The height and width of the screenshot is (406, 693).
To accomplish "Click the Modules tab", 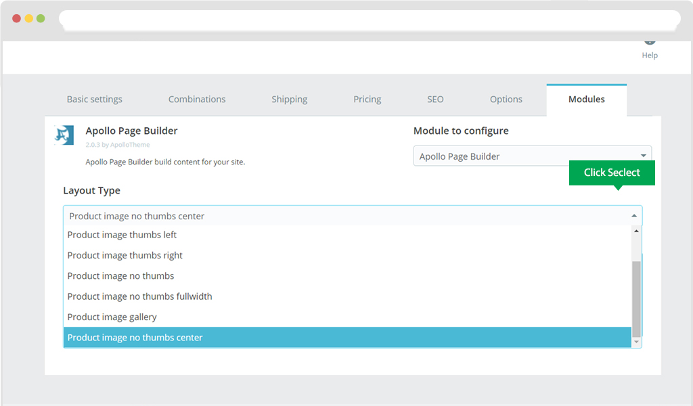I will point(587,99).
